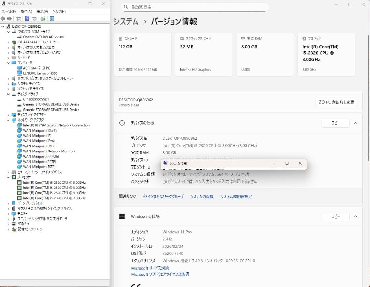The image size is (370, 287).
Task: Click the graphics card icon on グラフィックス カード card
Action: (x=182, y=38)
